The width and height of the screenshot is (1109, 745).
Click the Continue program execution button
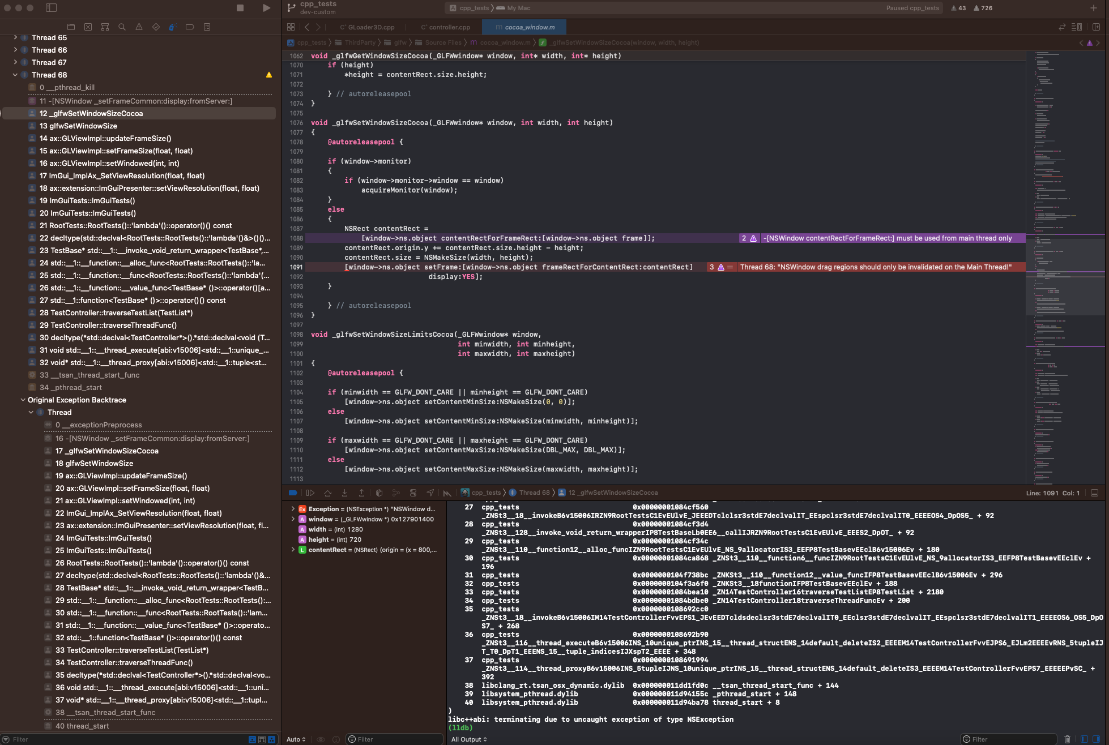(310, 493)
